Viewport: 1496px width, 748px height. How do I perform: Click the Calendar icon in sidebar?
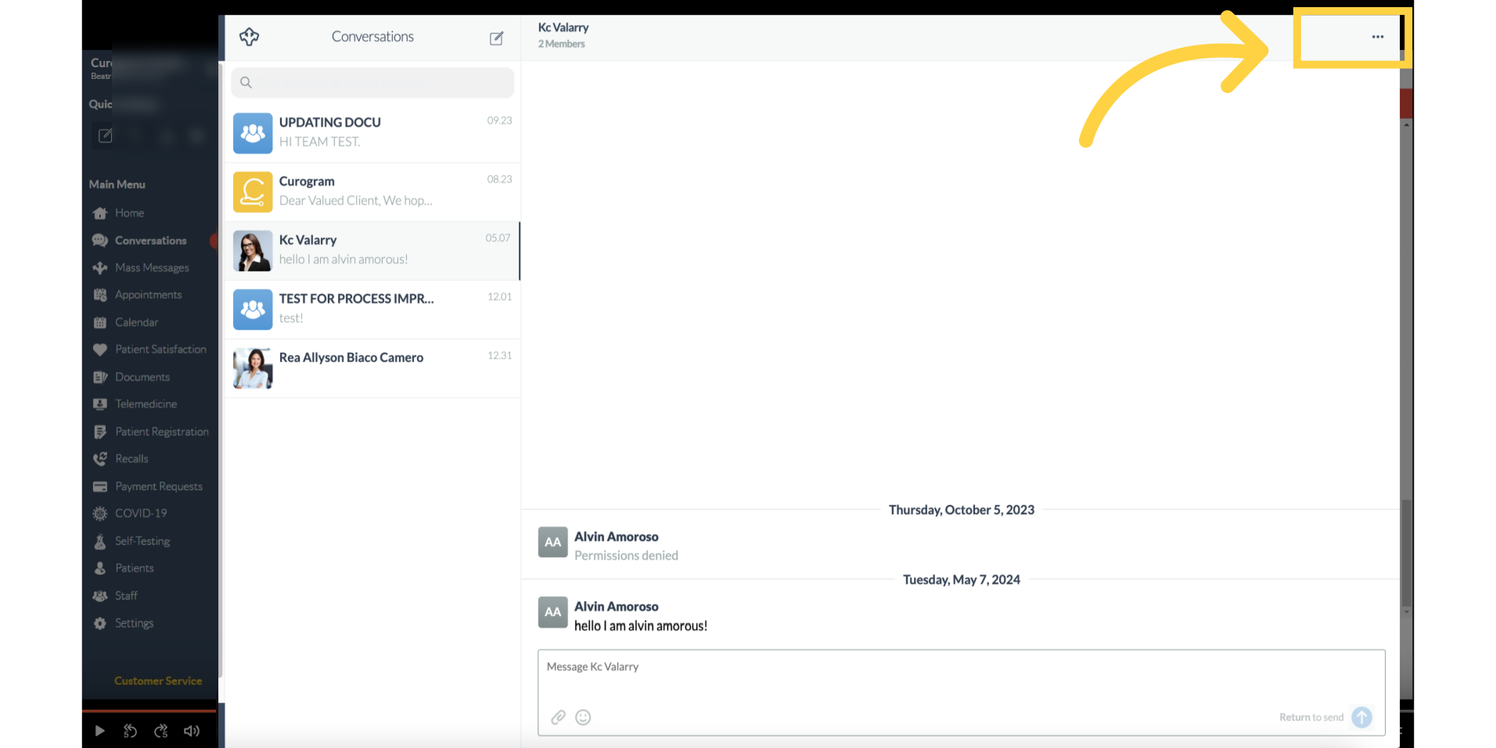point(100,323)
